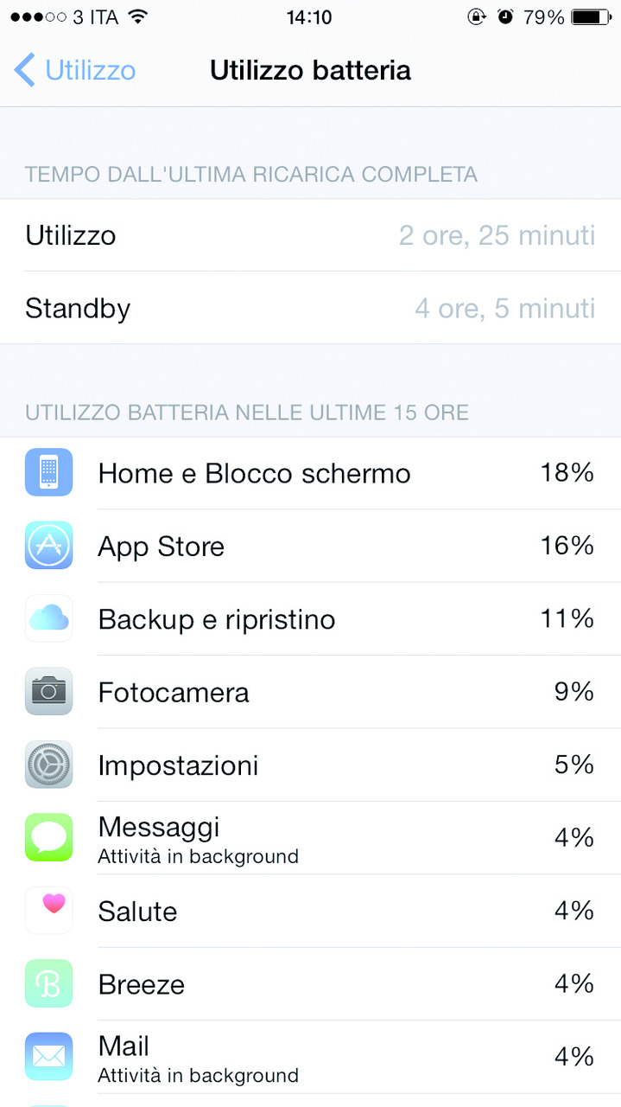Tap the Impostazioni gear icon
Viewport: 621px width, 1107px height.
point(48,765)
